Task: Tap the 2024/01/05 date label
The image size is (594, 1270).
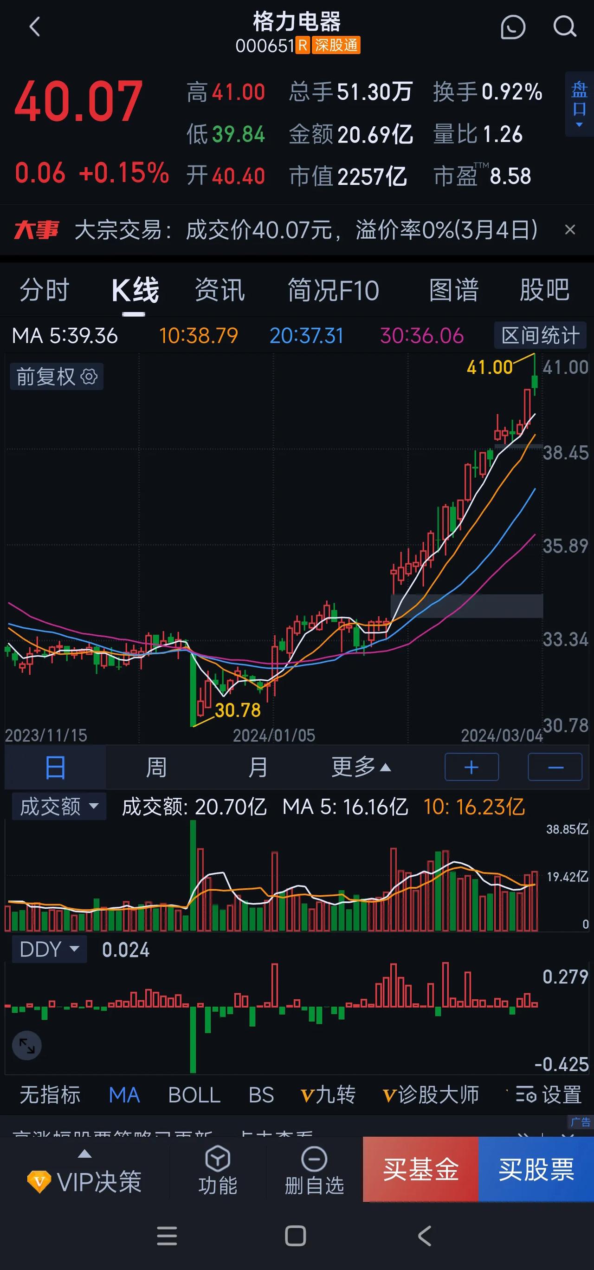Action: pos(274,736)
